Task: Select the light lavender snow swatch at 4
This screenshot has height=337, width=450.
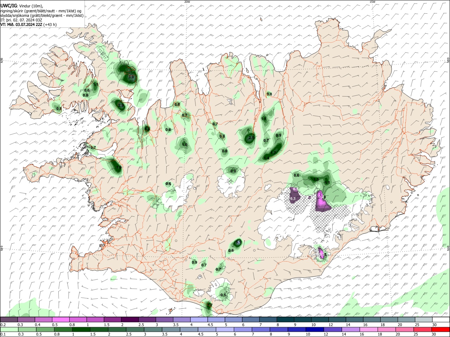Action: click(x=199, y=319)
